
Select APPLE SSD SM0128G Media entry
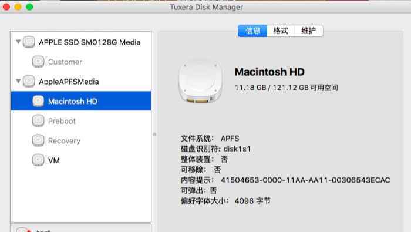coord(81,42)
